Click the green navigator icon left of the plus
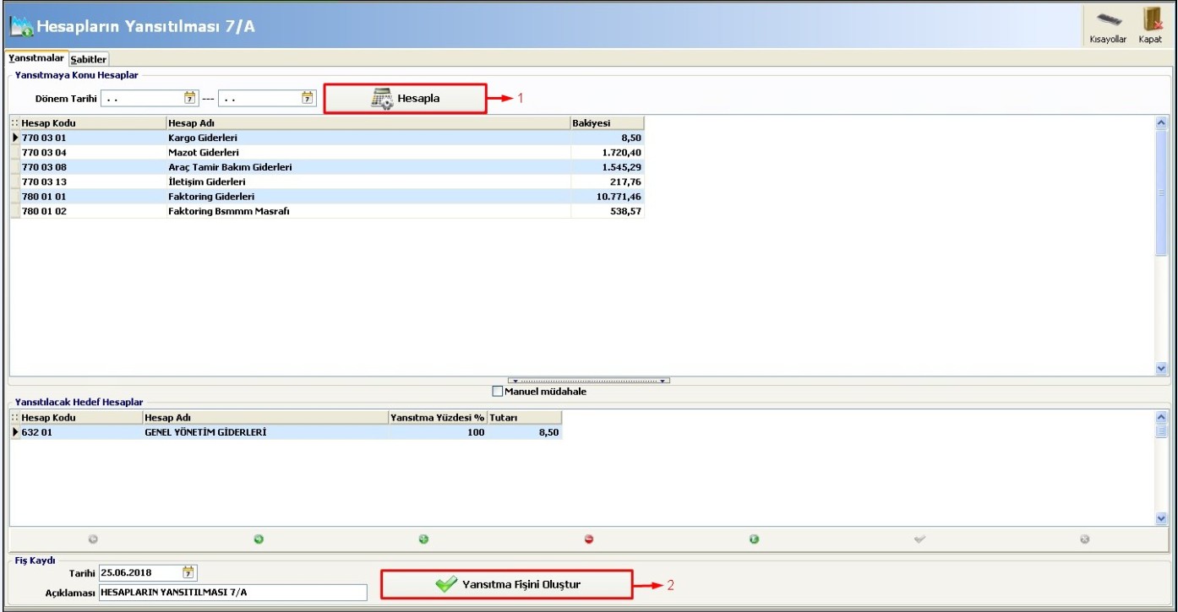 pyautogui.click(x=258, y=539)
